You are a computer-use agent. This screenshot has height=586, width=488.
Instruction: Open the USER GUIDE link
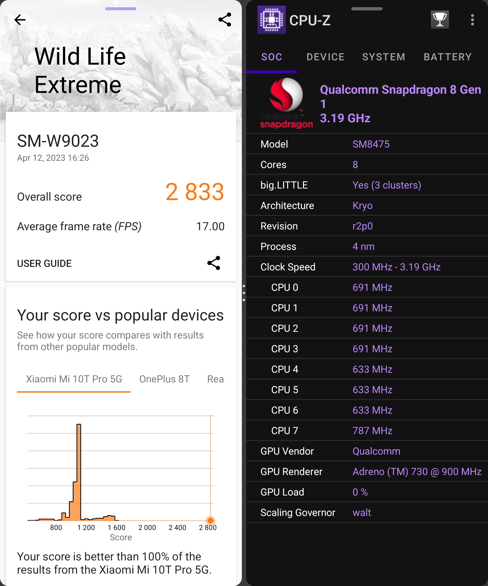(44, 263)
